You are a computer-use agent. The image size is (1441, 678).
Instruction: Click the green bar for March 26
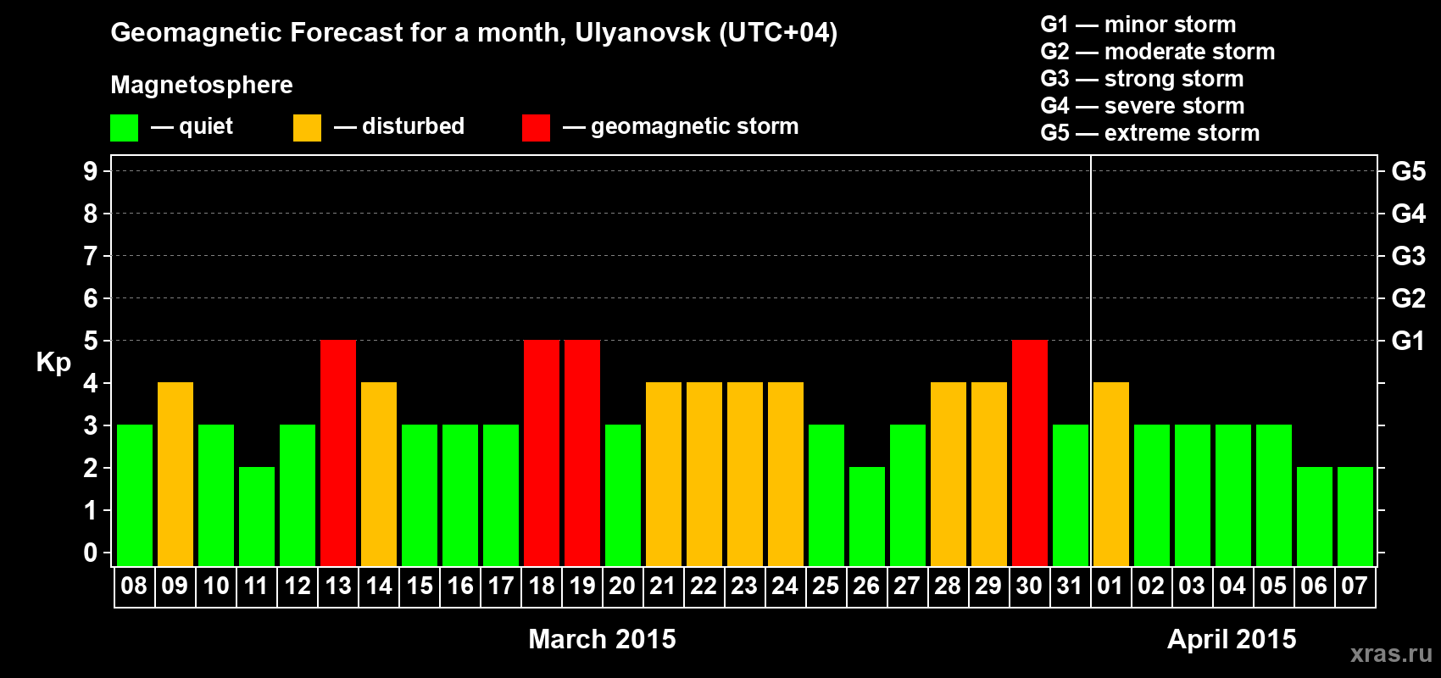point(867,516)
